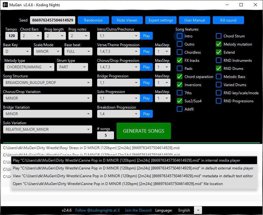This screenshot has height=215, width=263.
Task: Open Expert settings
Action: (161, 20)
